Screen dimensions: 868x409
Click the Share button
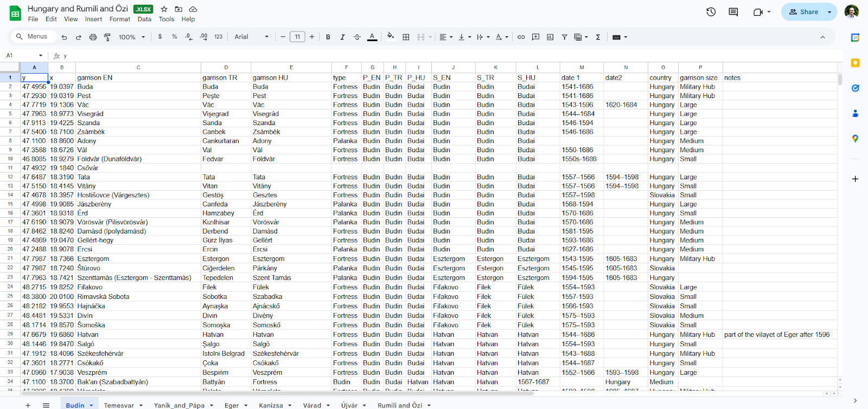[803, 12]
